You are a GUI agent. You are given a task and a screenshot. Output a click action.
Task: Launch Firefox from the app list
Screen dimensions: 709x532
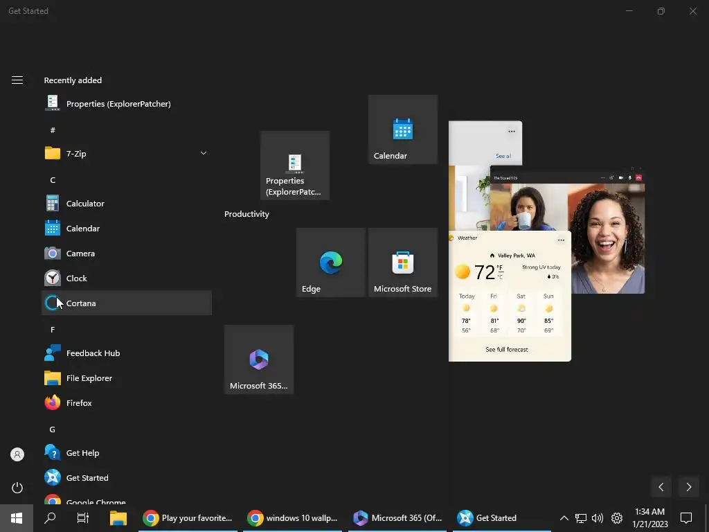tap(127, 403)
